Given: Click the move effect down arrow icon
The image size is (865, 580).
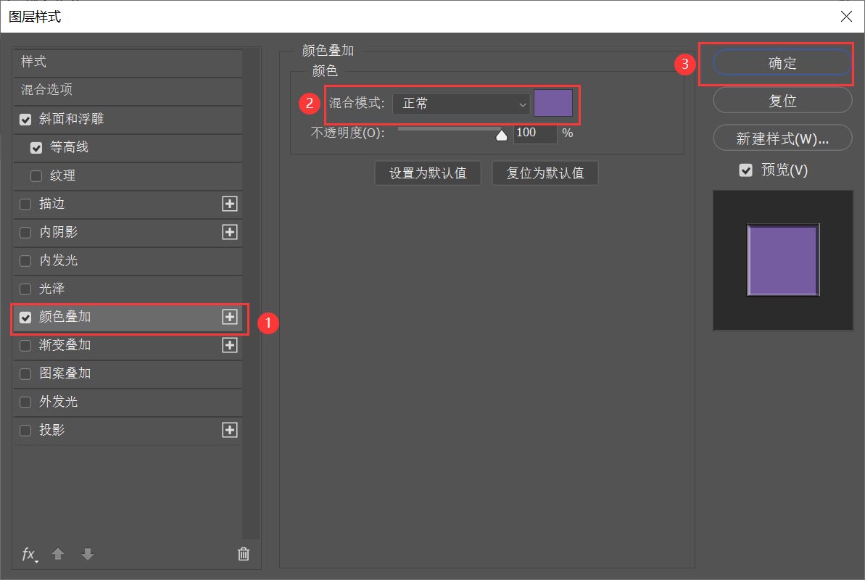Looking at the screenshot, I should (88, 554).
